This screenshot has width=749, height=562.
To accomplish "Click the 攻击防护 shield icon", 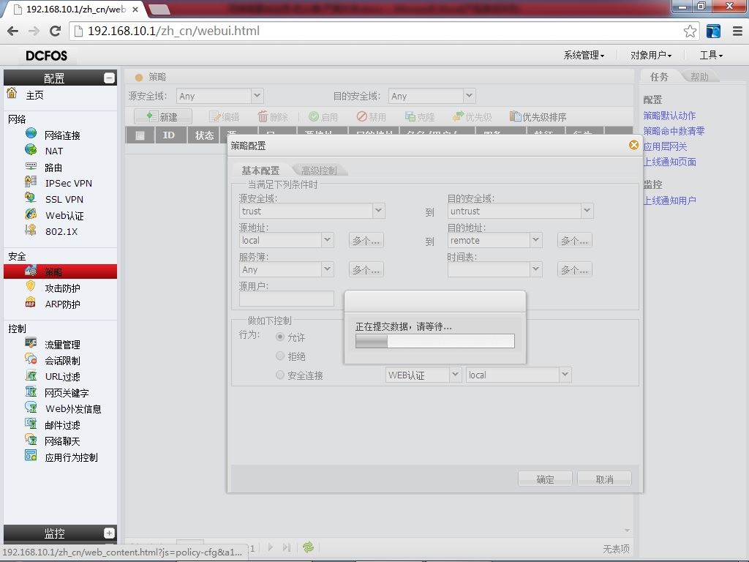I will pyautogui.click(x=31, y=287).
